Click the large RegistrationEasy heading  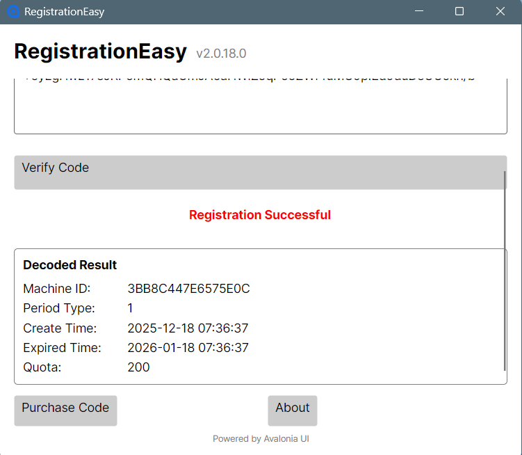(101, 52)
